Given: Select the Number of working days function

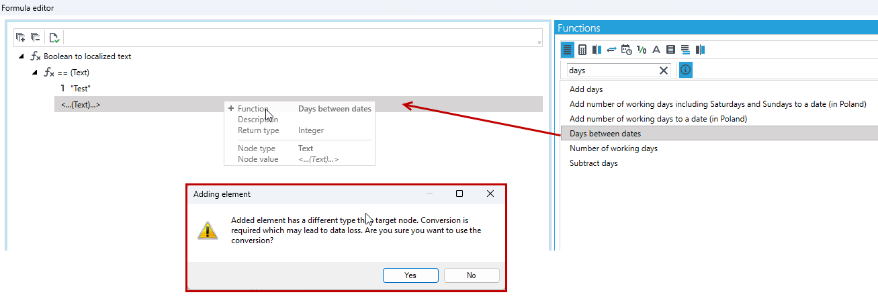Looking at the screenshot, I should click(x=613, y=148).
